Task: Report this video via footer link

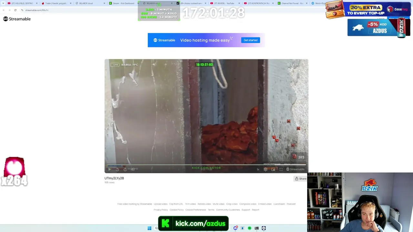Action: click(x=256, y=210)
